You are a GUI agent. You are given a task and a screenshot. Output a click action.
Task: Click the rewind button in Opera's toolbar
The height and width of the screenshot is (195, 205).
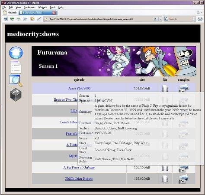pyautogui.click(x=6, y=19)
